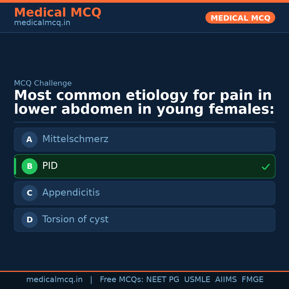Click the green highlight bar beside option B
Screen dimensions: 289x289
point(15,166)
